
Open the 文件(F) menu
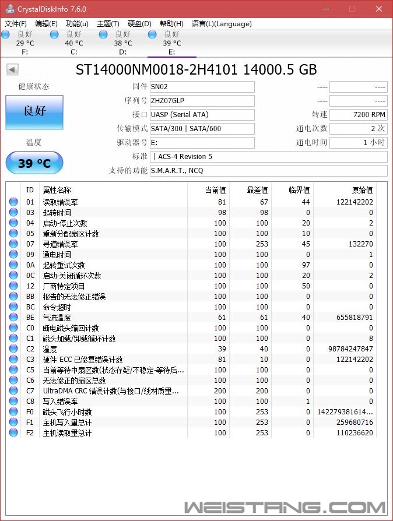tap(15, 24)
